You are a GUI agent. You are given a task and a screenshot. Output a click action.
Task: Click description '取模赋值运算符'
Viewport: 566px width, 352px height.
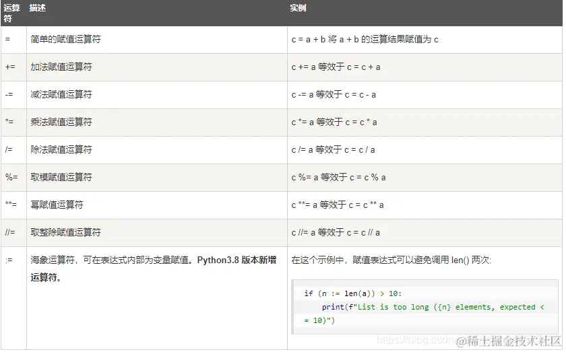click(61, 177)
